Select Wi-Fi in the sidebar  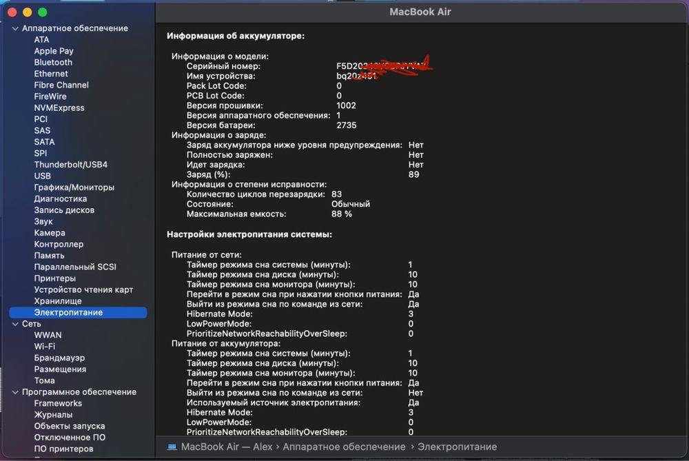pyautogui.click(x=45, y=347)
